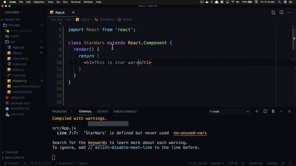Viewport: 296px width, 166px height.
Task: Kill terminal using trash icon
Action: (x=273, y=112)
